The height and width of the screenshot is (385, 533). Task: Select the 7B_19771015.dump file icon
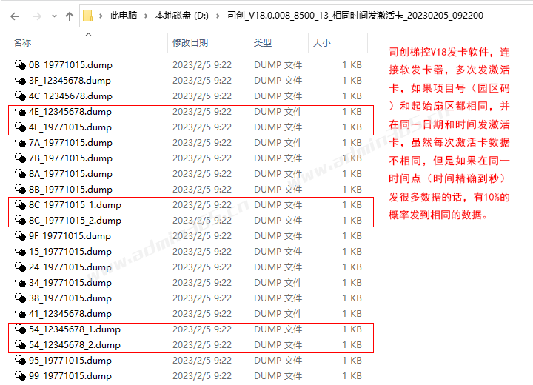(x=21, y=158)
